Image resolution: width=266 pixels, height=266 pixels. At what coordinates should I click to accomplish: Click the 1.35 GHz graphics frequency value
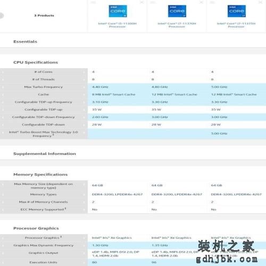(160, 245)
